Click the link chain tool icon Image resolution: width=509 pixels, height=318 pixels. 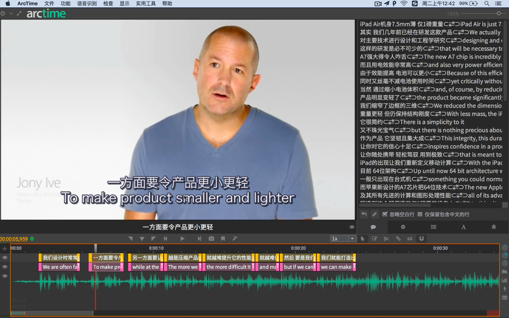tap(398, 239)
